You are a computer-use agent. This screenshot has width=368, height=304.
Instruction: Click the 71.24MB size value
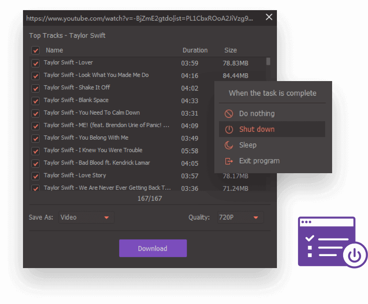(236, 188)
